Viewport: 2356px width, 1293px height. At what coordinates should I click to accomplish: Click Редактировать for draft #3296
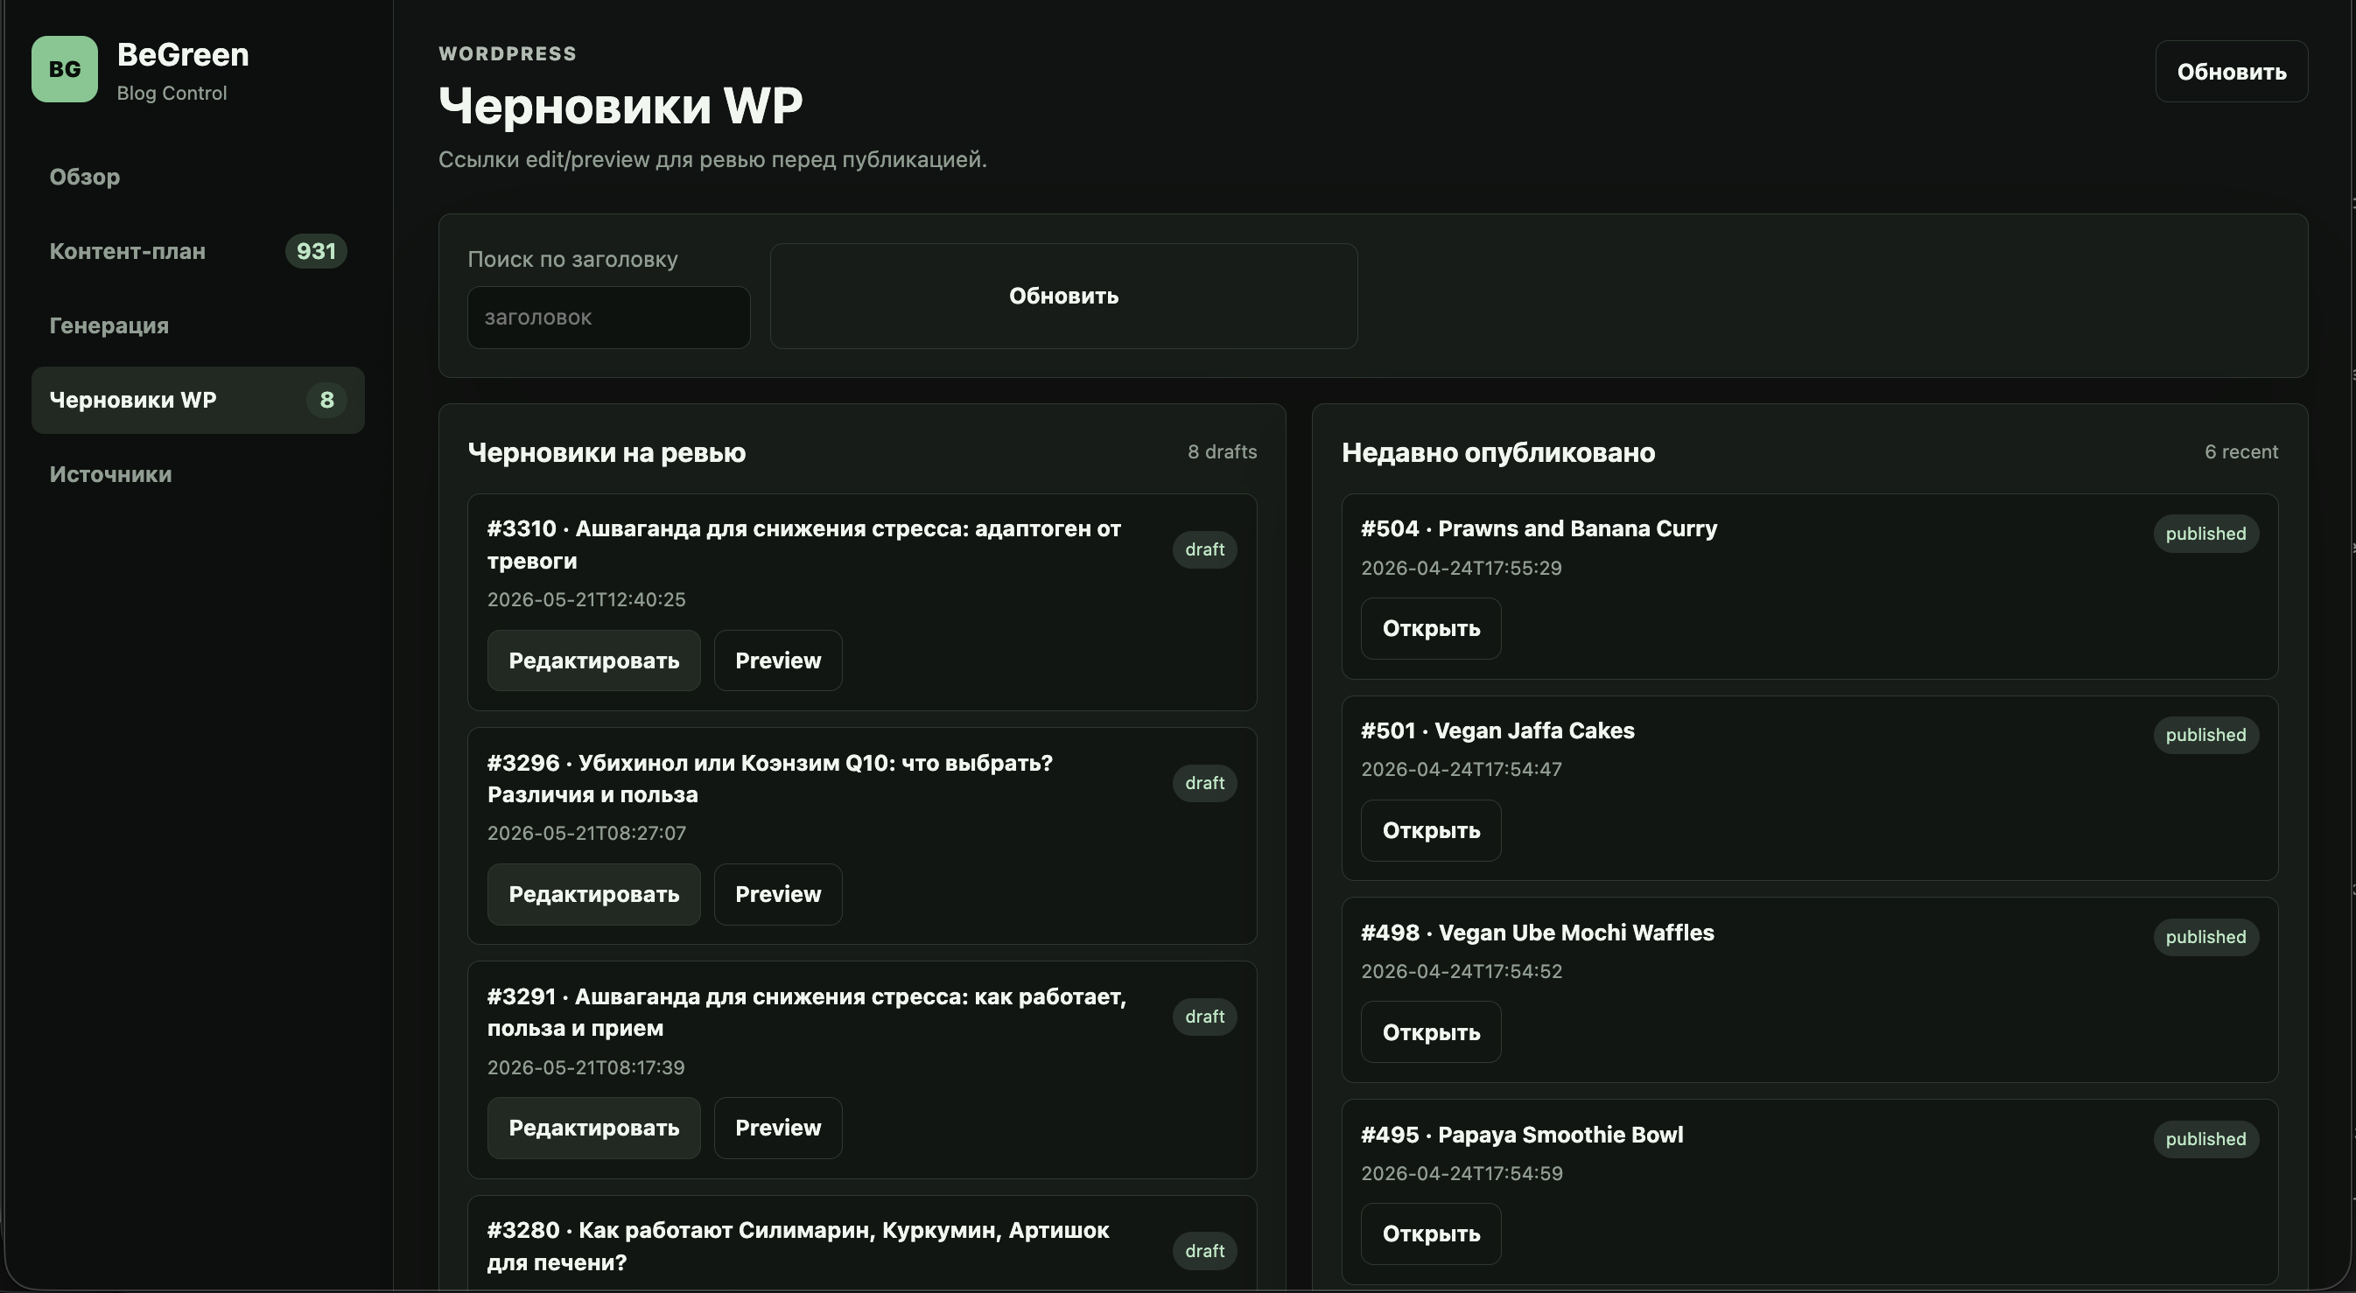coord(593,893)
